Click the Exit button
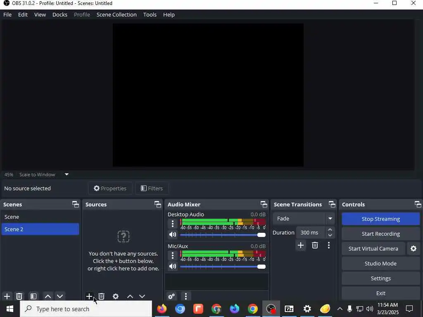 pos(380,293)
